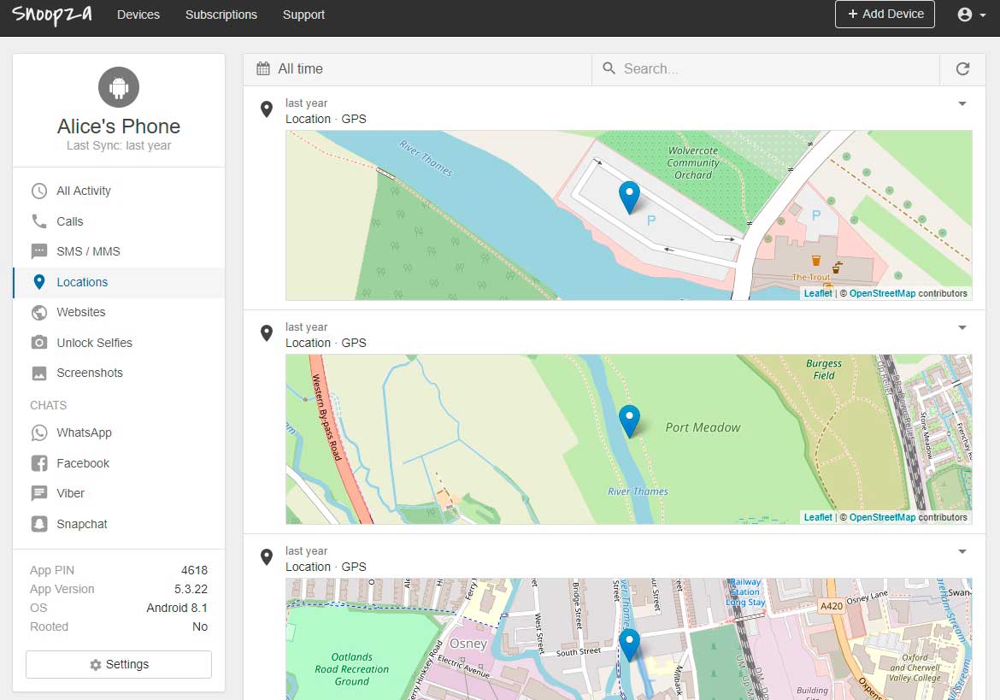Click the WhatsApp icon
This screenshot has height=700, width=1000.
pyautogui.click(x=39, y=432)
